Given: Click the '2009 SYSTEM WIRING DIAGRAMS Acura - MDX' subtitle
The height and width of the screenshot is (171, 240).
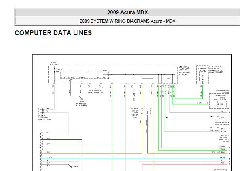Looking at the screenshot, I should point(128,21).
